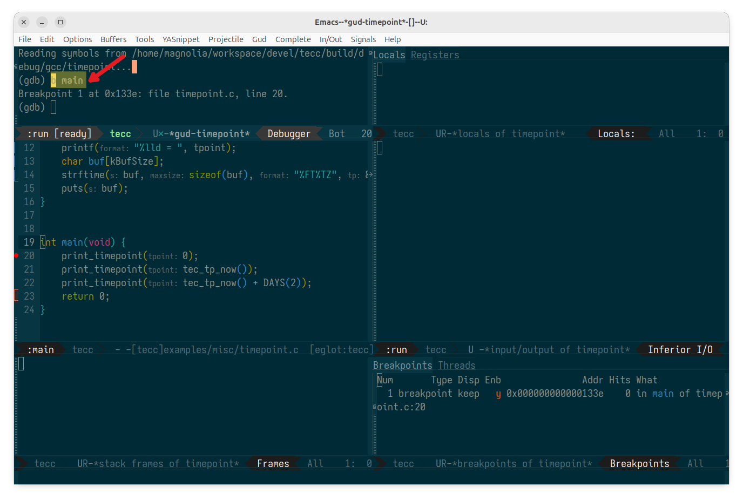
Task: Open the Signals menu
Action: tap(363, 39)
